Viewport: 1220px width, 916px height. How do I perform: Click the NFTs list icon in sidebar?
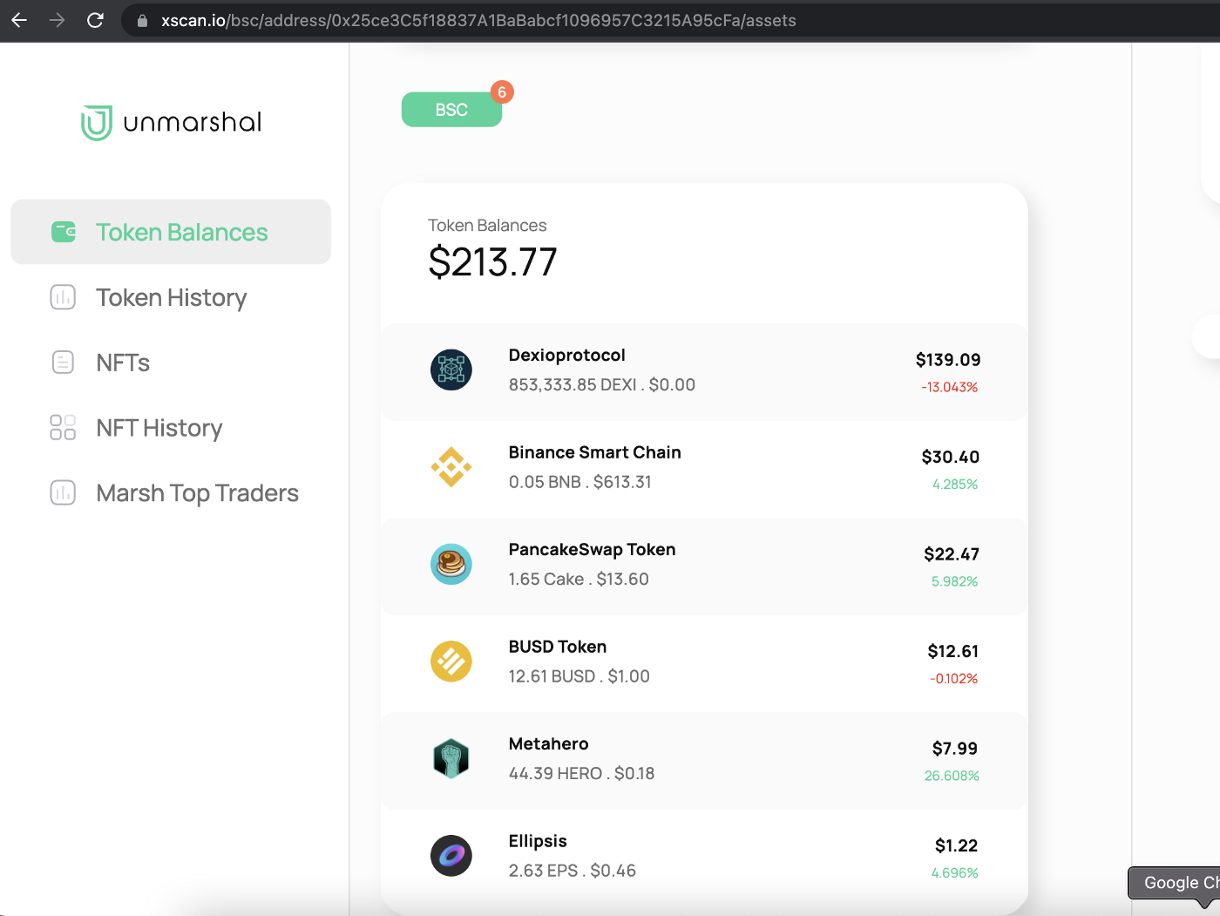point(63,363)
